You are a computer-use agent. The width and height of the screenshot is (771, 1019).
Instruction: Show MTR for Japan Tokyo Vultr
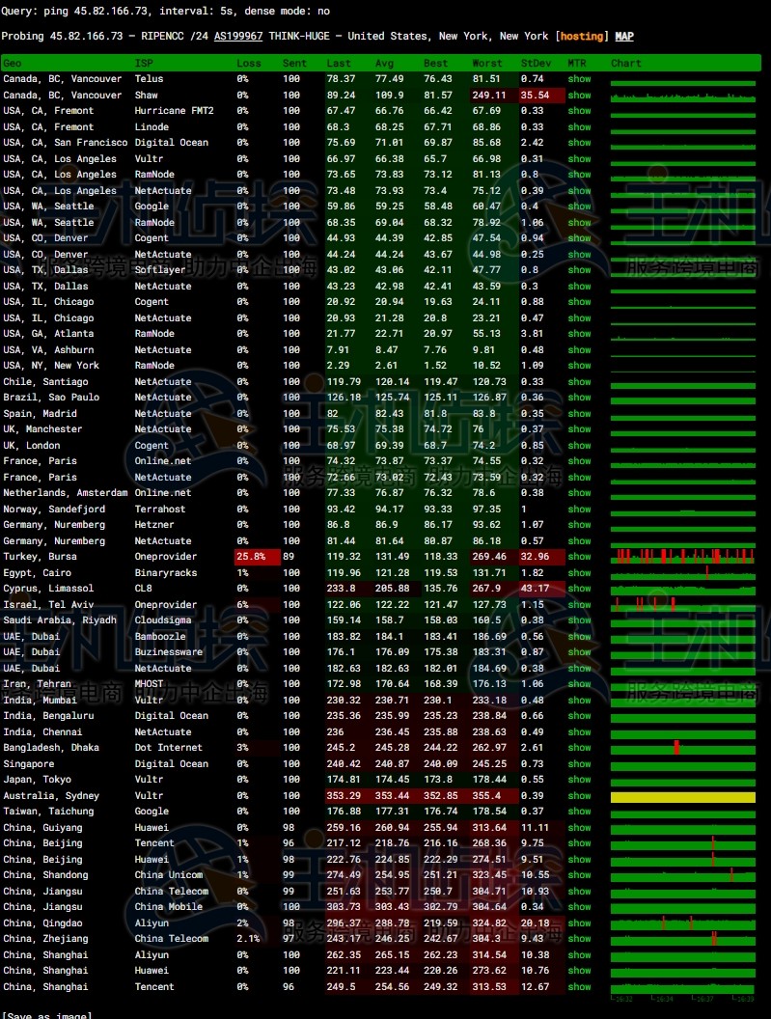click(579, 779)
